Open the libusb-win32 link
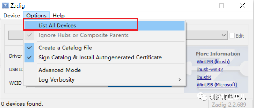 coord(210,69)
